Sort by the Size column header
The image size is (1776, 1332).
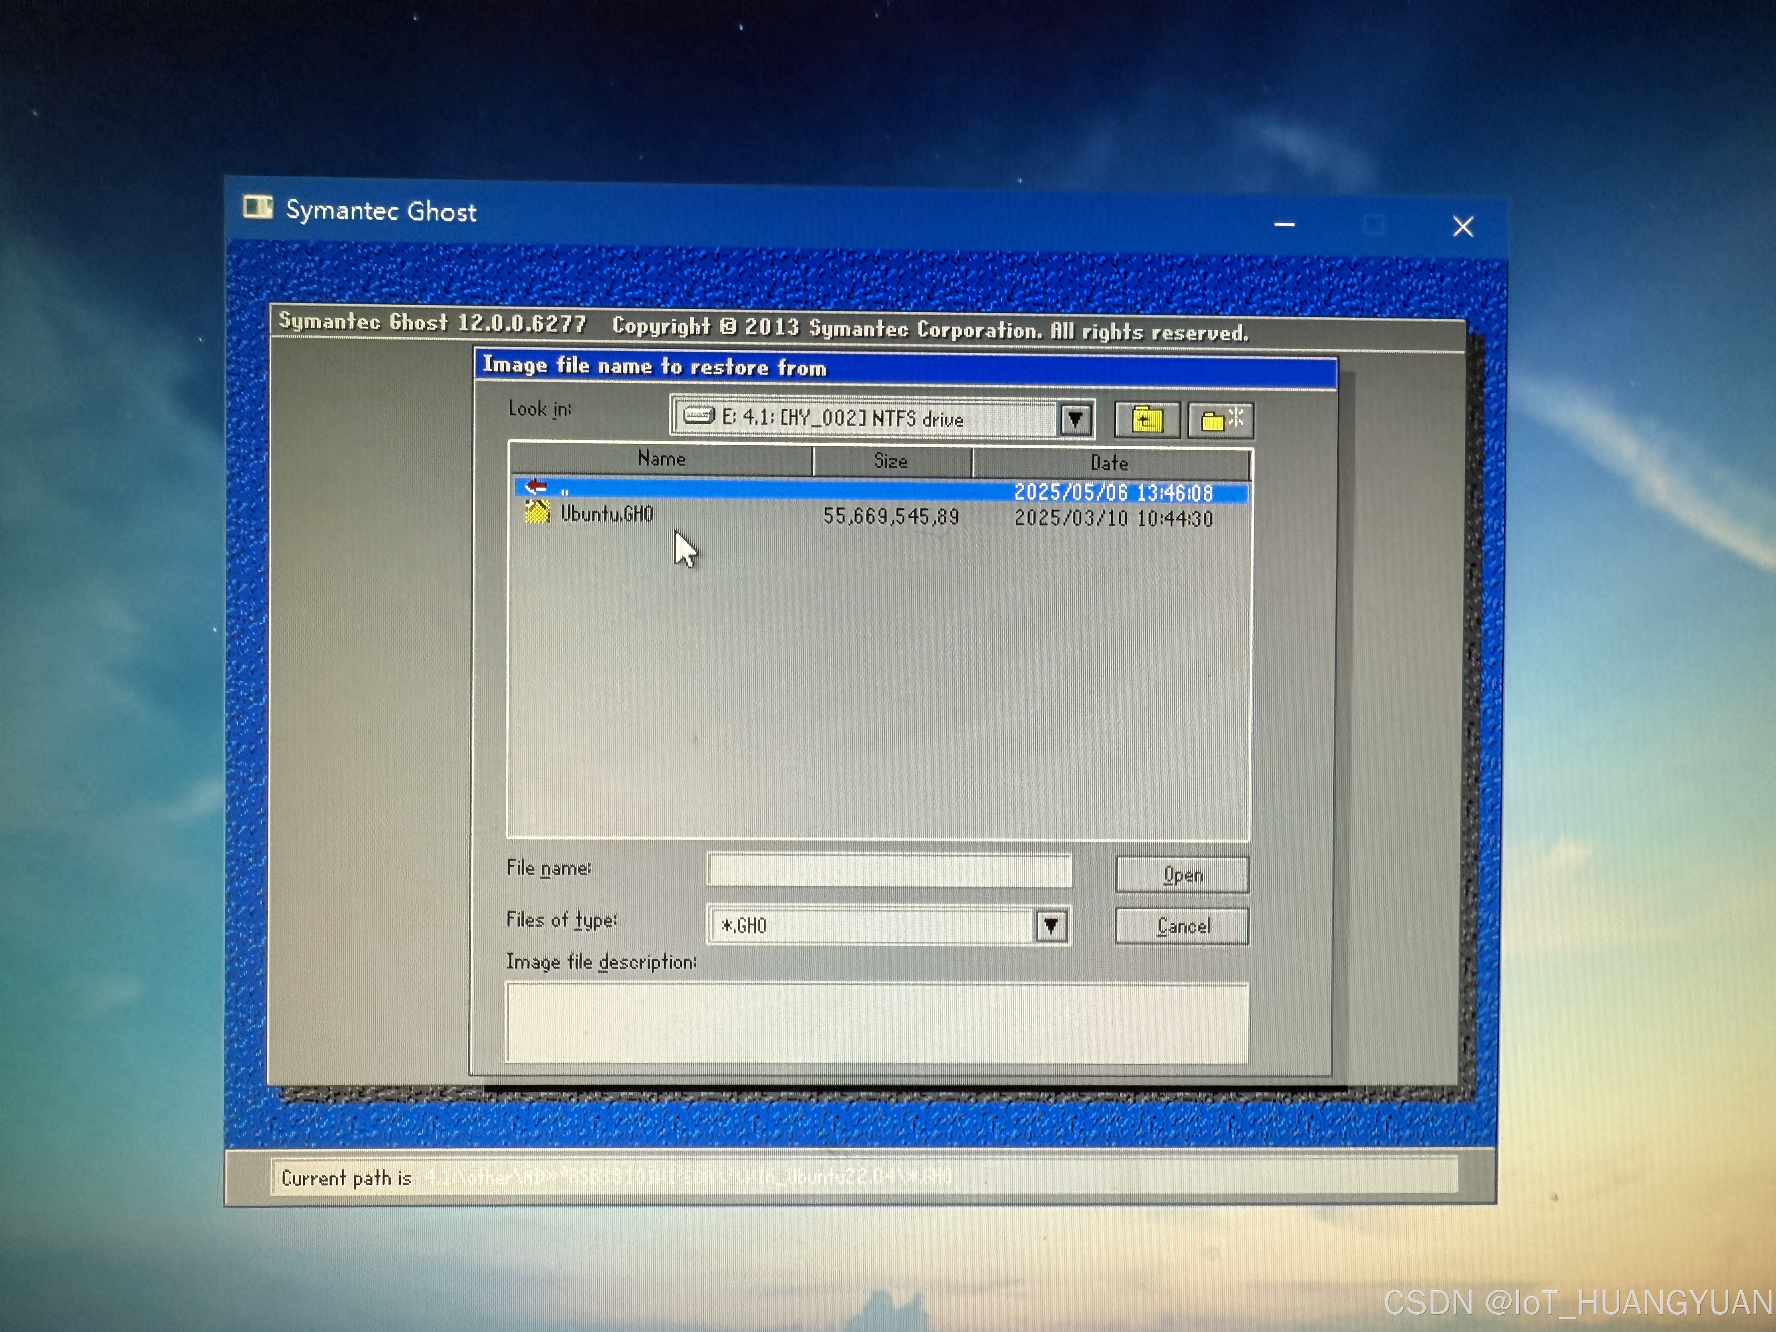coord(892,462)
